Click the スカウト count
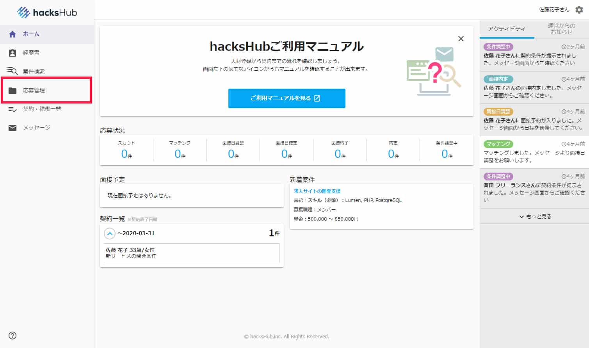 click(126, 154)
